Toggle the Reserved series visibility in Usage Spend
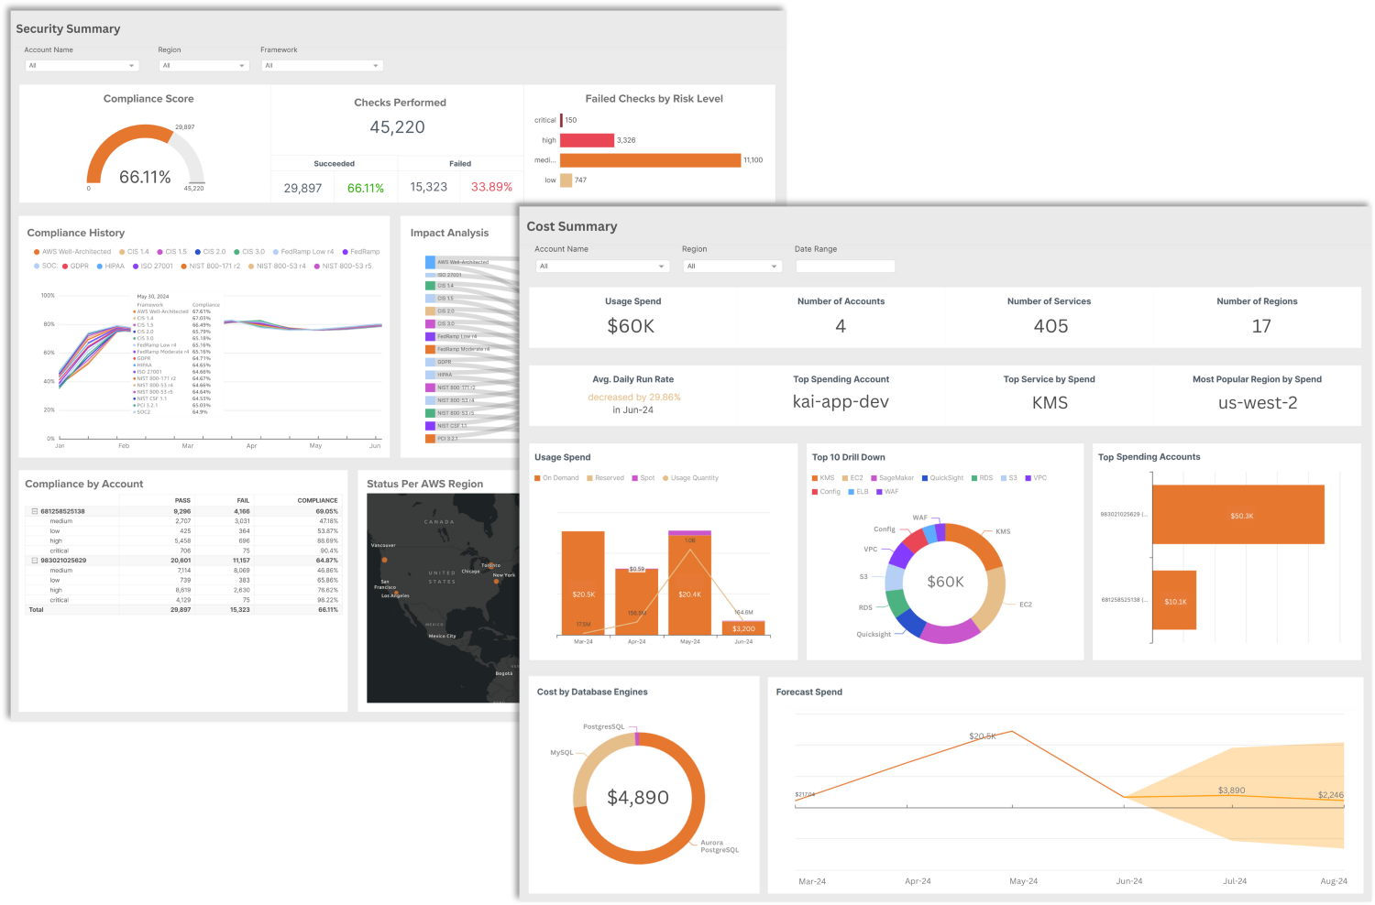 (x=588, y=478)
